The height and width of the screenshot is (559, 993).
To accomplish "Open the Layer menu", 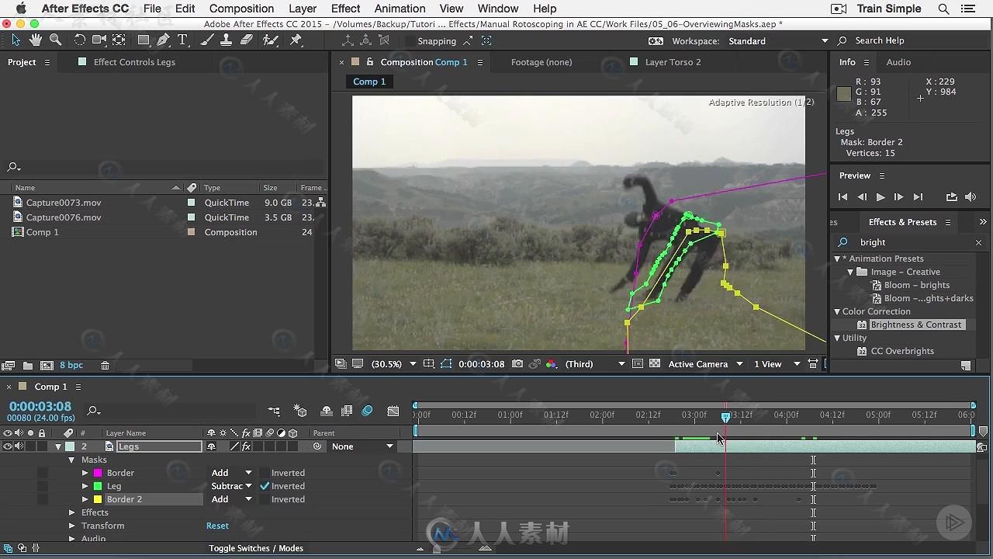I will coord(303,9).
